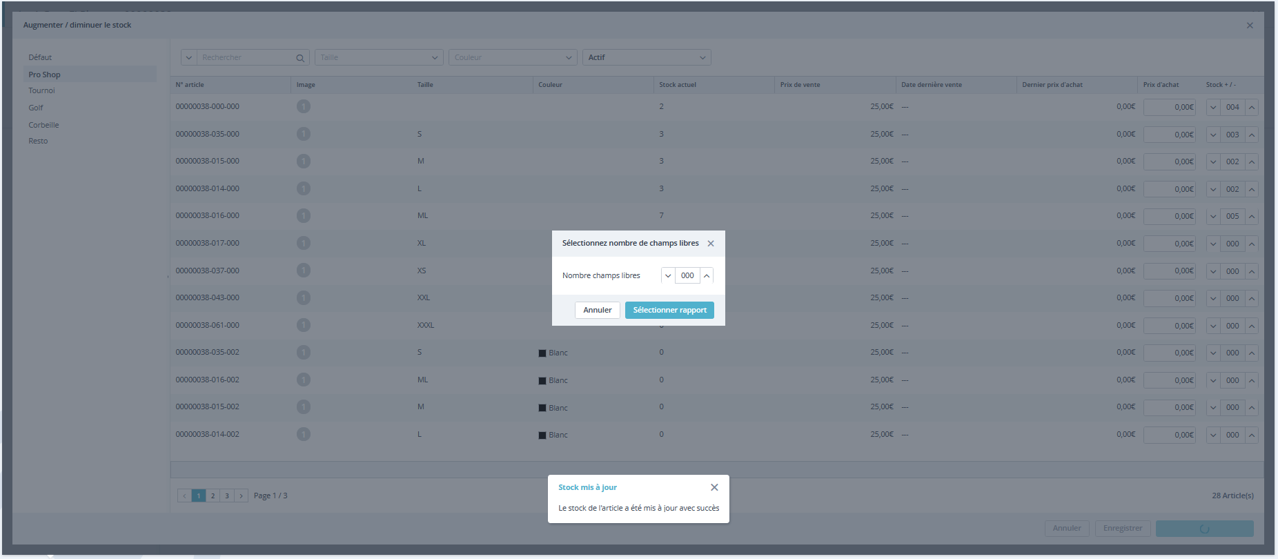The image size is (1278, 559).
Task: Go to page 2 of articles
Action: point(213,496)
